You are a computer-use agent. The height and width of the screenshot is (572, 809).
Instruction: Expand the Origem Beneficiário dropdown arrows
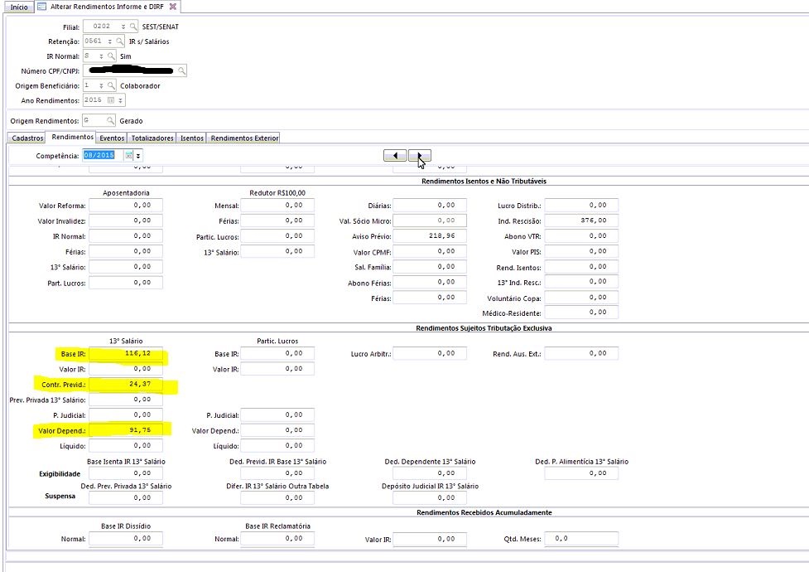coord(101,85)
